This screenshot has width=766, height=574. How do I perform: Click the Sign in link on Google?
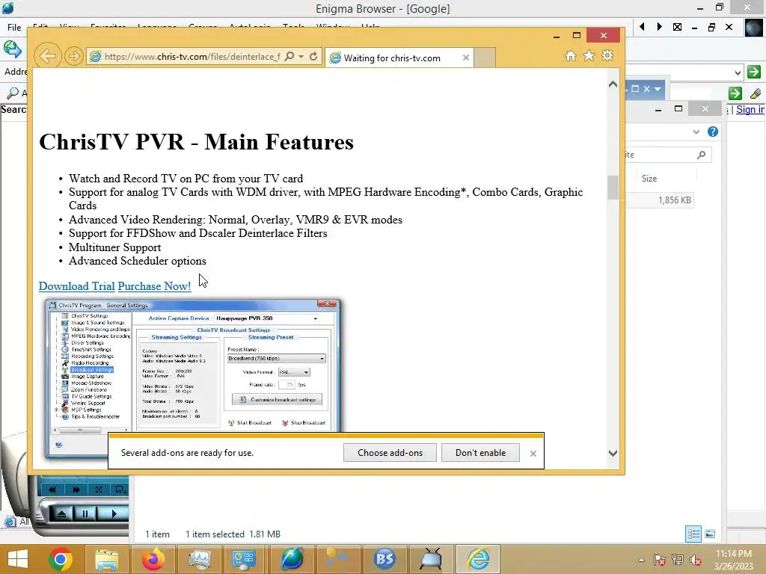(750, 109)
